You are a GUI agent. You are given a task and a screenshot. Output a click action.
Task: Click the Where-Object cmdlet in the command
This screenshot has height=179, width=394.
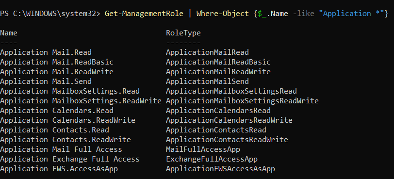(x=223, y=13)
